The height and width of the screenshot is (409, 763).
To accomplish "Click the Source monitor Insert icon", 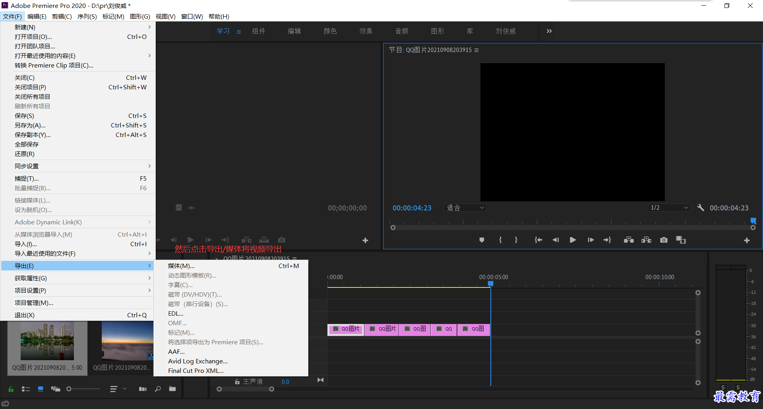I will (246, 240).
